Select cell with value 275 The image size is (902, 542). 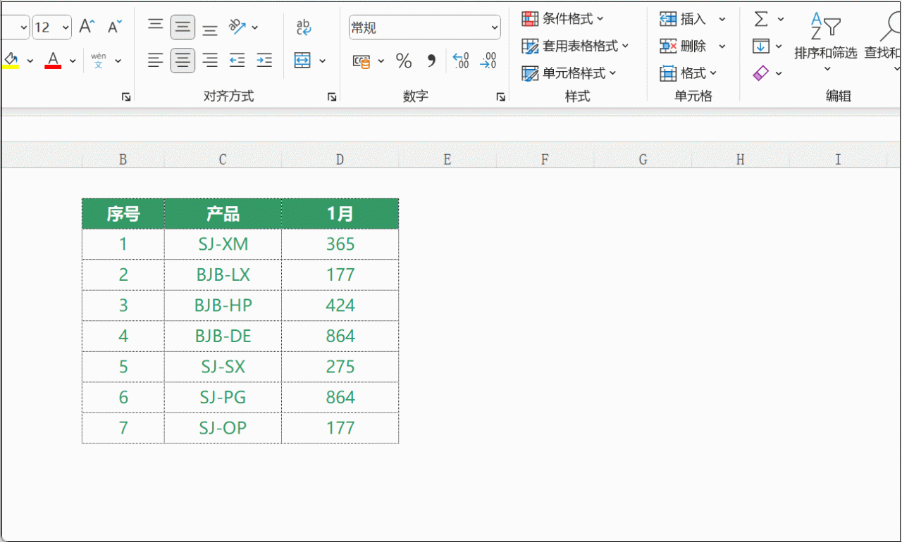point(340,367)
